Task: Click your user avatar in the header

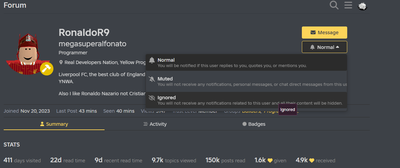Action: (362, 6)
